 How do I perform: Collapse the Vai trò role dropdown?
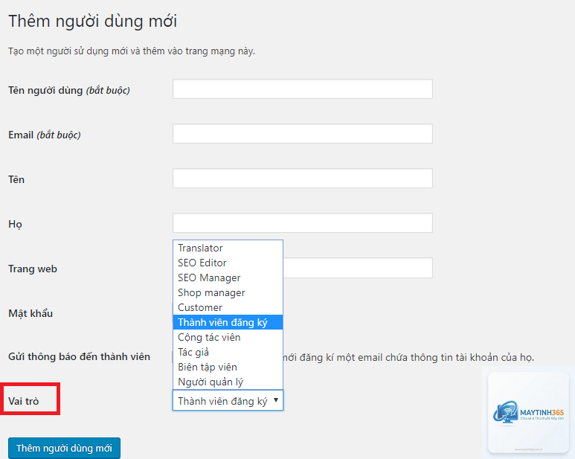228,400
